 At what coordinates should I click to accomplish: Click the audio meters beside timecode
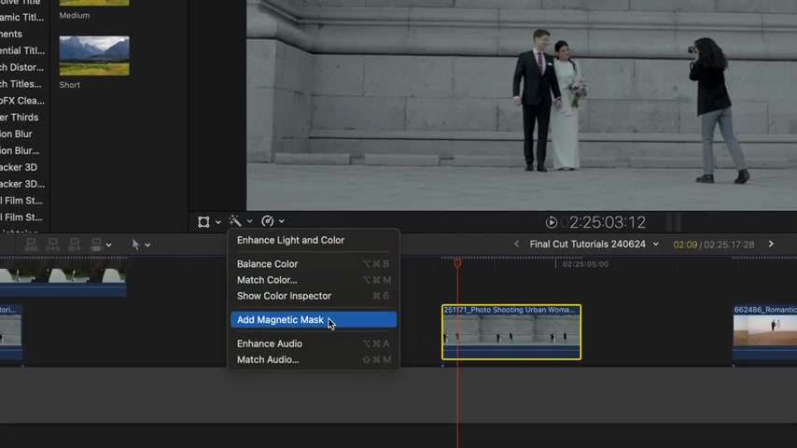[674, 222]
